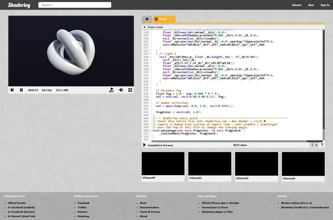333x220 pixels.
Task: Mute the shader audio volume
Action: point(121,90)
